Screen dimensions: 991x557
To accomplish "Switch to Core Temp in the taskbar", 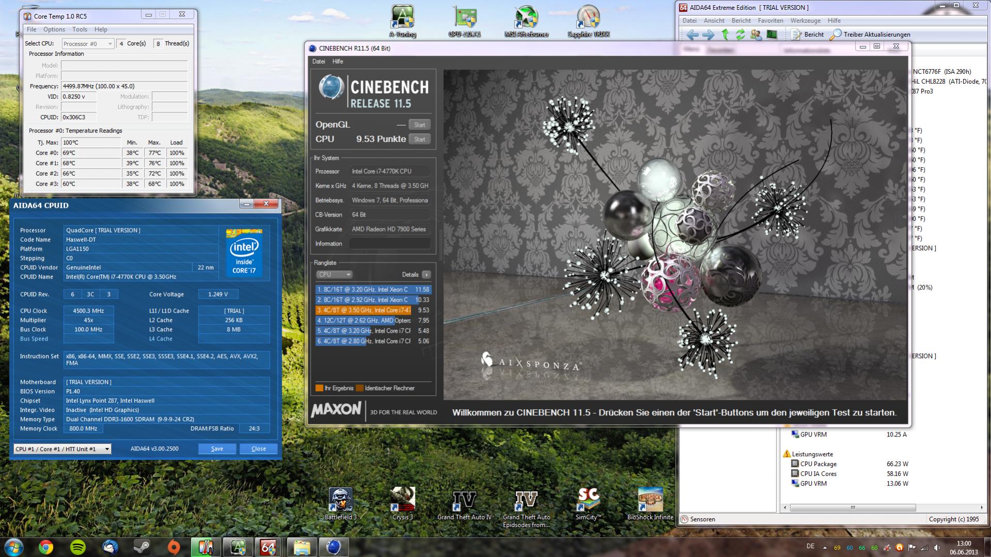I will coord(206,547).
